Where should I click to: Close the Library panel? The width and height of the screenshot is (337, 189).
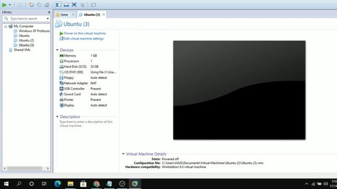[x=49, y=12]
